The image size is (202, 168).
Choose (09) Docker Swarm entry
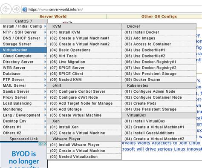pos(159,80)
